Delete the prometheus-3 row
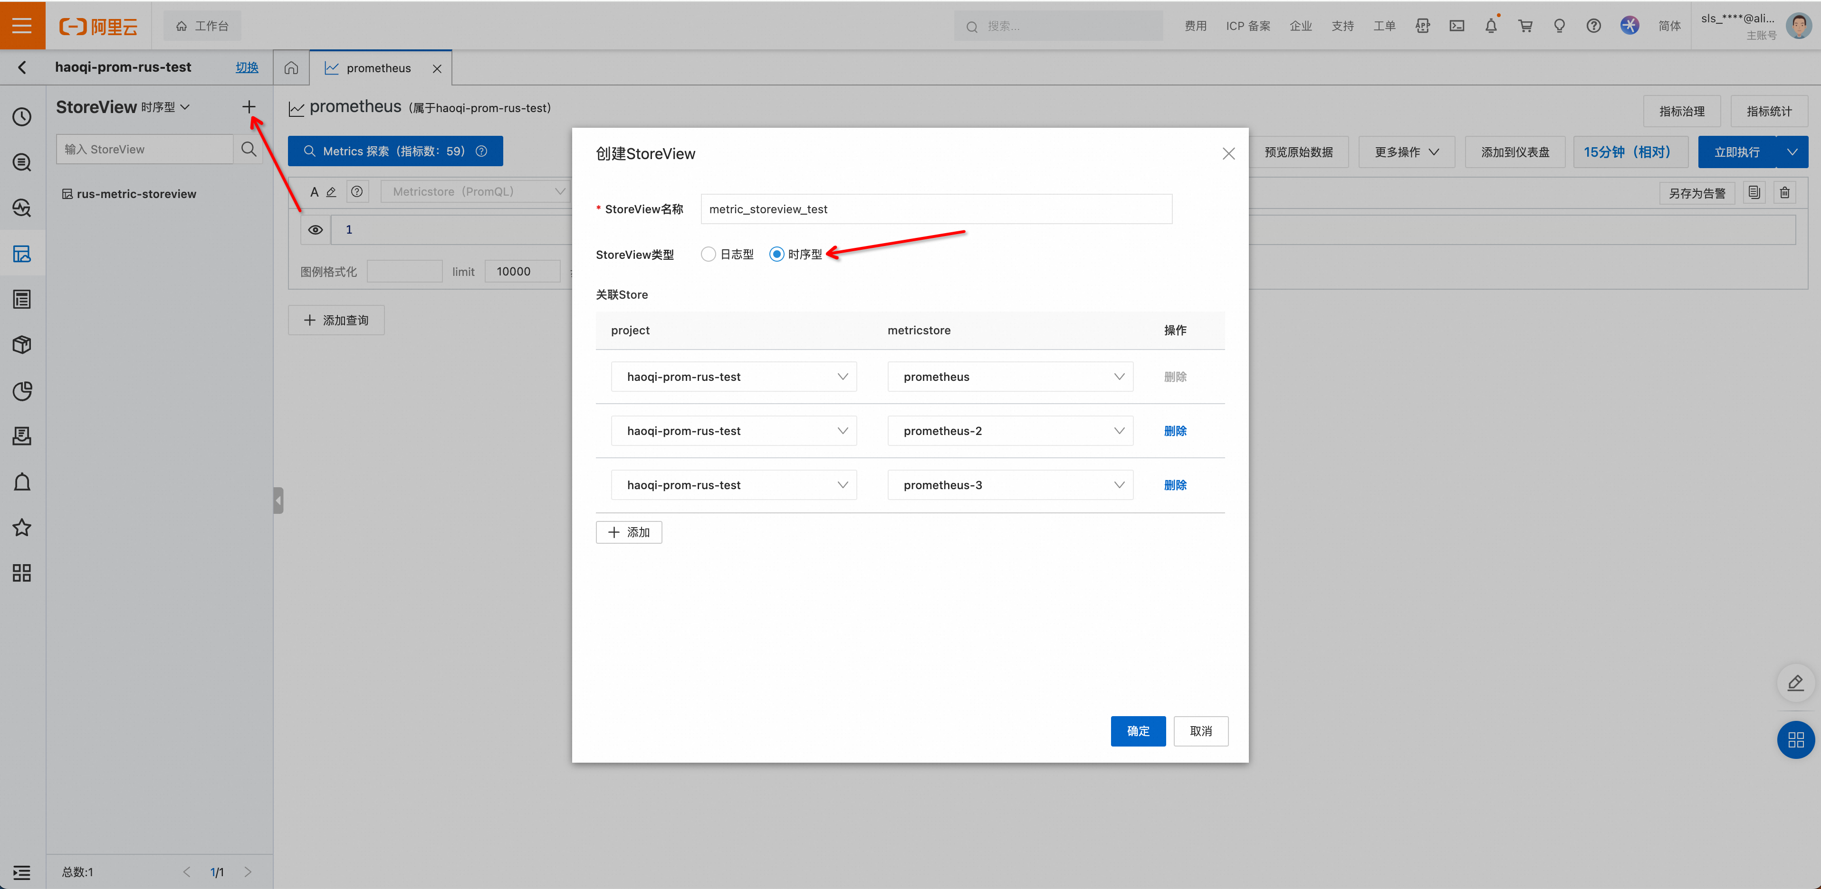Image resolution: width=1821 pixels, height=889 pixels. [x=1175, y=485]
